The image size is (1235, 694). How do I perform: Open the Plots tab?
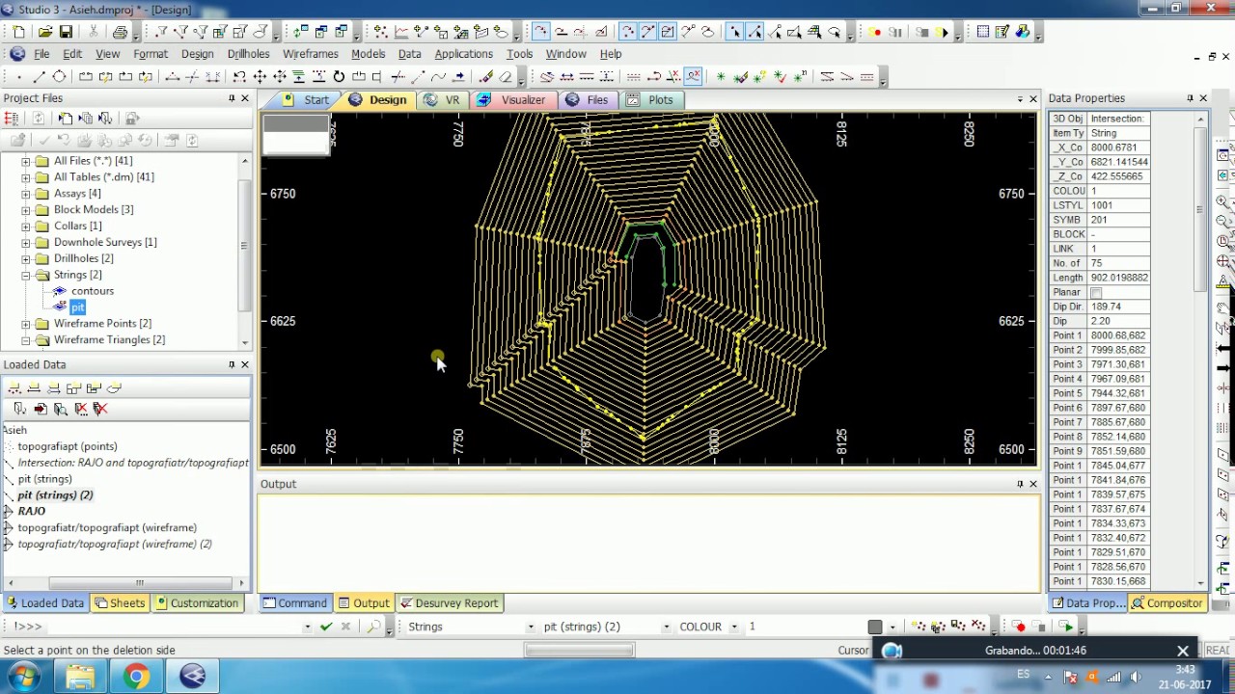650,100
